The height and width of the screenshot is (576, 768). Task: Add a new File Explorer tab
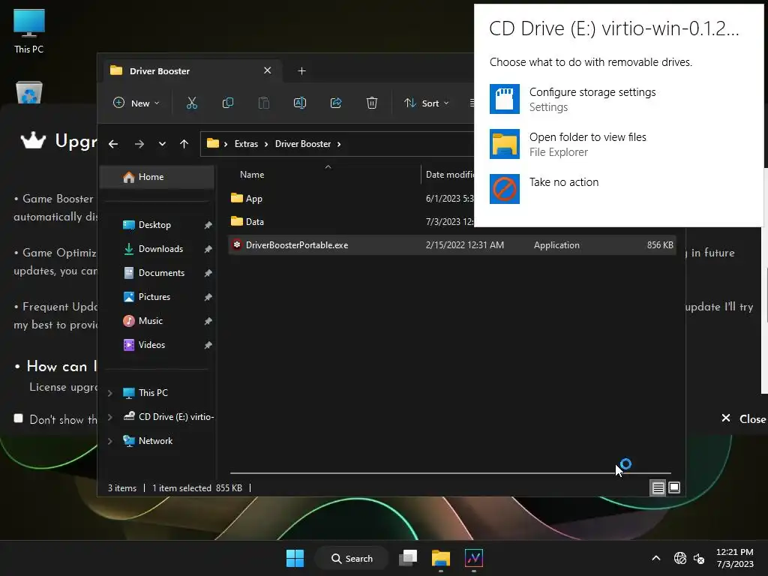point(301,71)
